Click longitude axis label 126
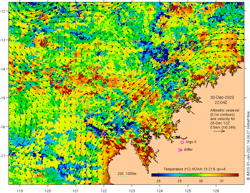This screenshot has height=193, width=250. [216, 191]
